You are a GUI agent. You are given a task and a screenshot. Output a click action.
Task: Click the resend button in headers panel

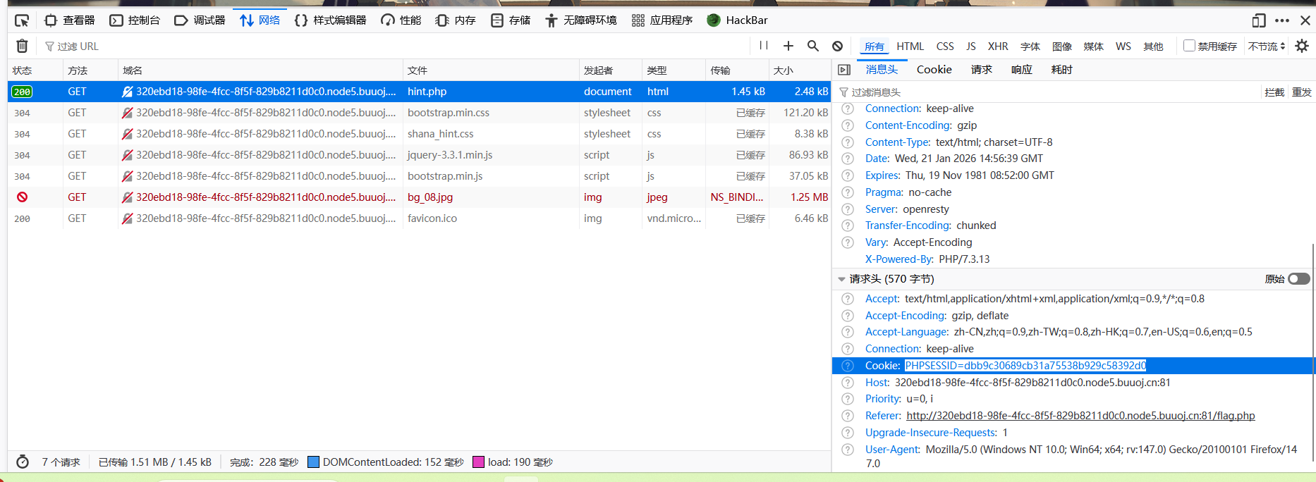[x=1301, y=92]
